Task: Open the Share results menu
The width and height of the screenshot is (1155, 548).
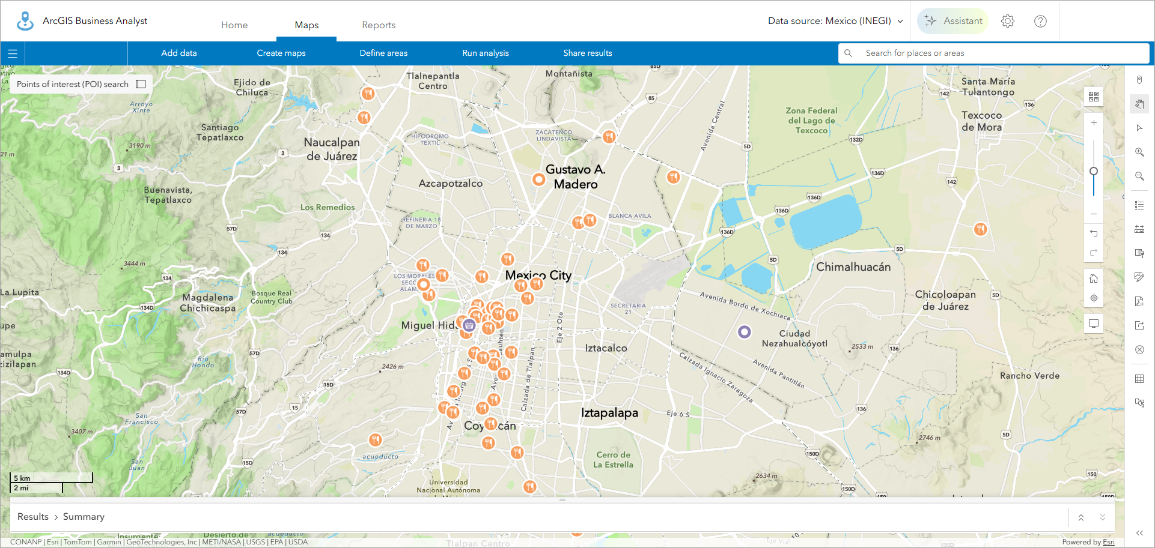Action: coord(588,53)
